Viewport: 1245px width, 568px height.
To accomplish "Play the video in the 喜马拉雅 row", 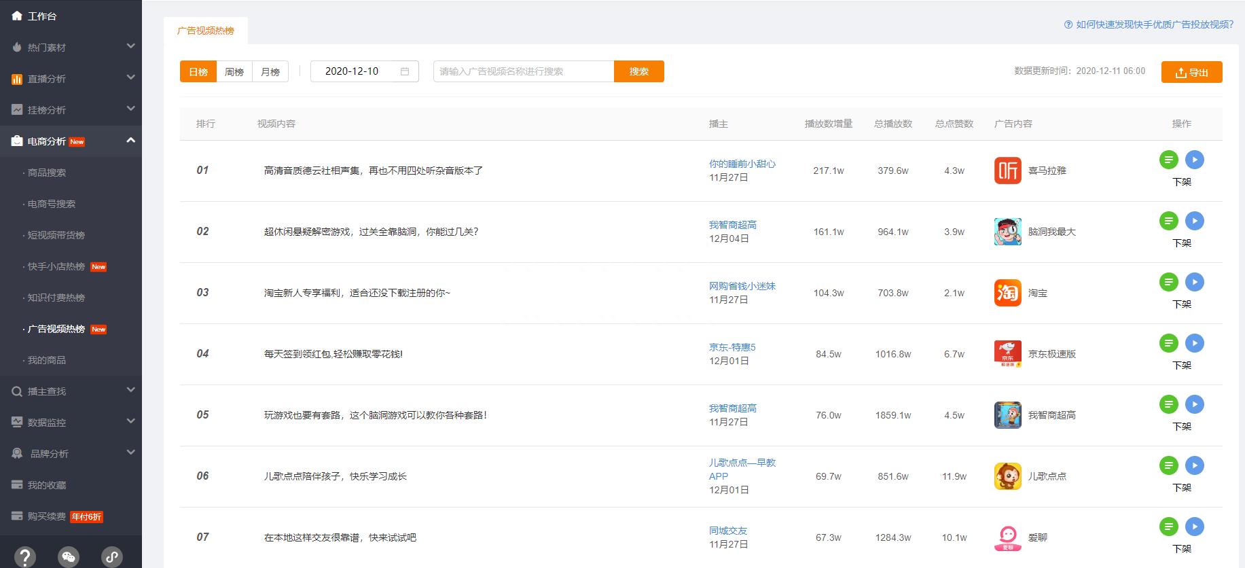I will (x=1195, y=160).
